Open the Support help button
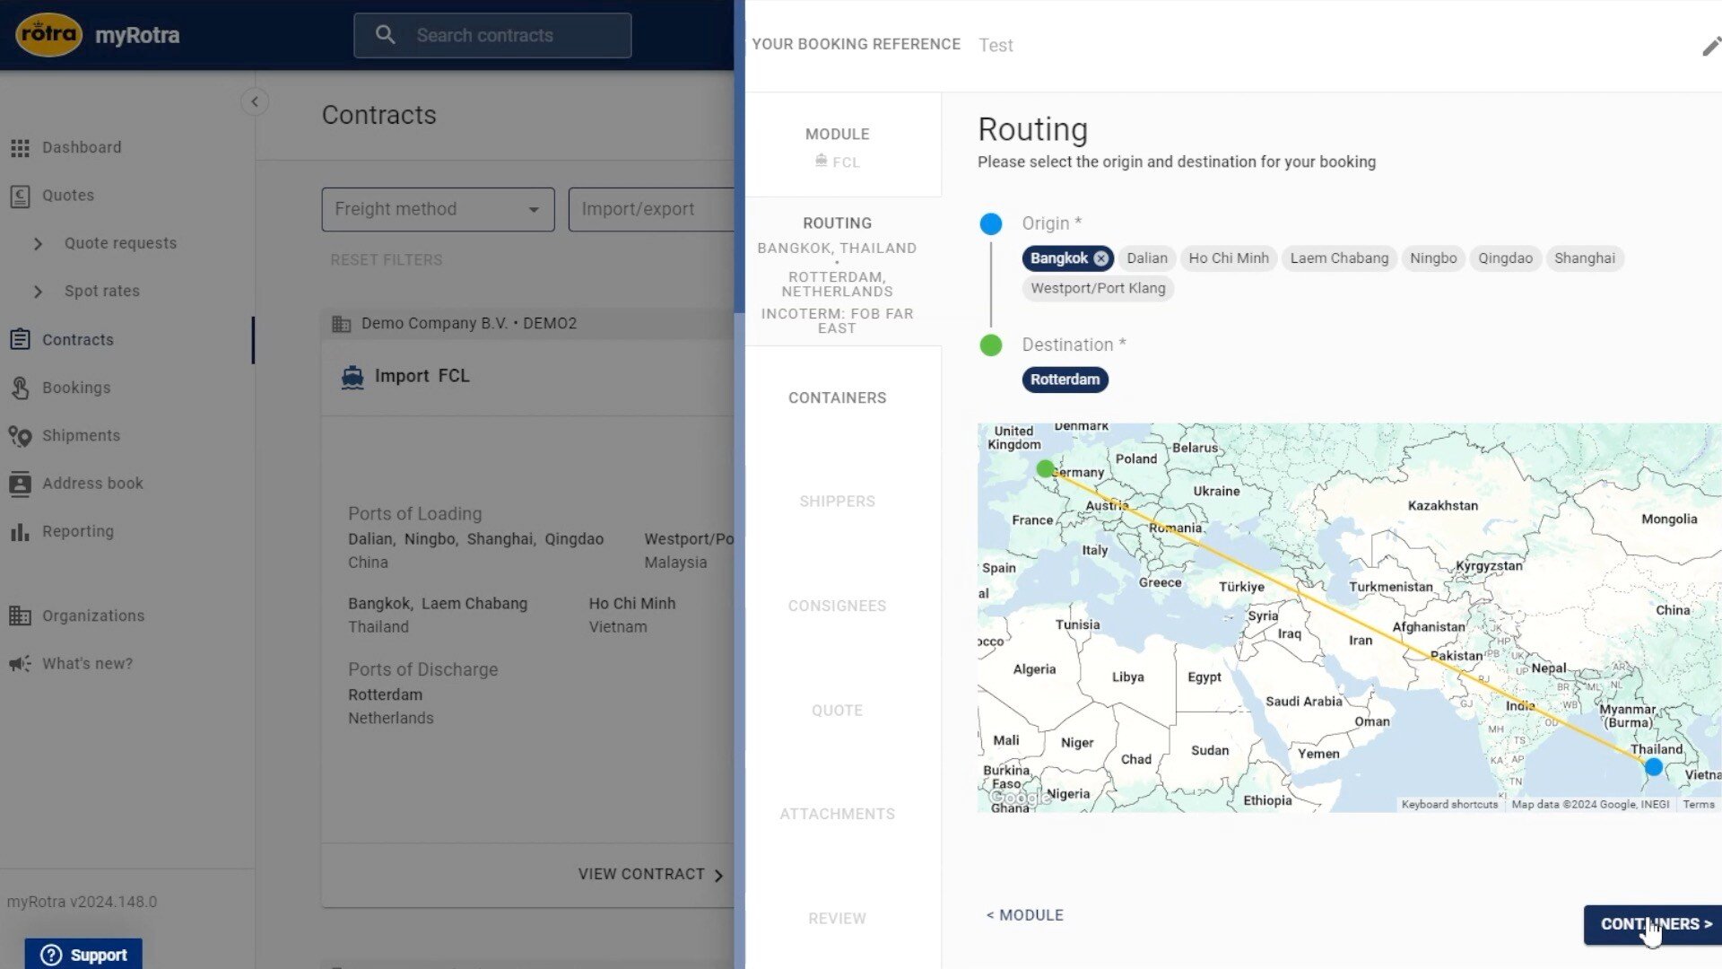The height and width of the screenshot is (969, 1722). pyautogui.click(x=83, y=955)
